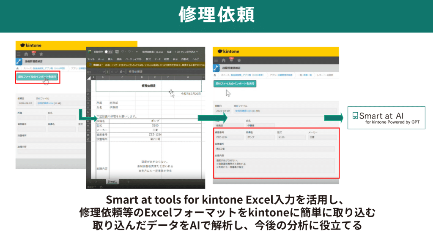The height and width of the screenshot is (243, 433).
Task: Add a new sheet with the plus icon
Action: tap(129, 181)
